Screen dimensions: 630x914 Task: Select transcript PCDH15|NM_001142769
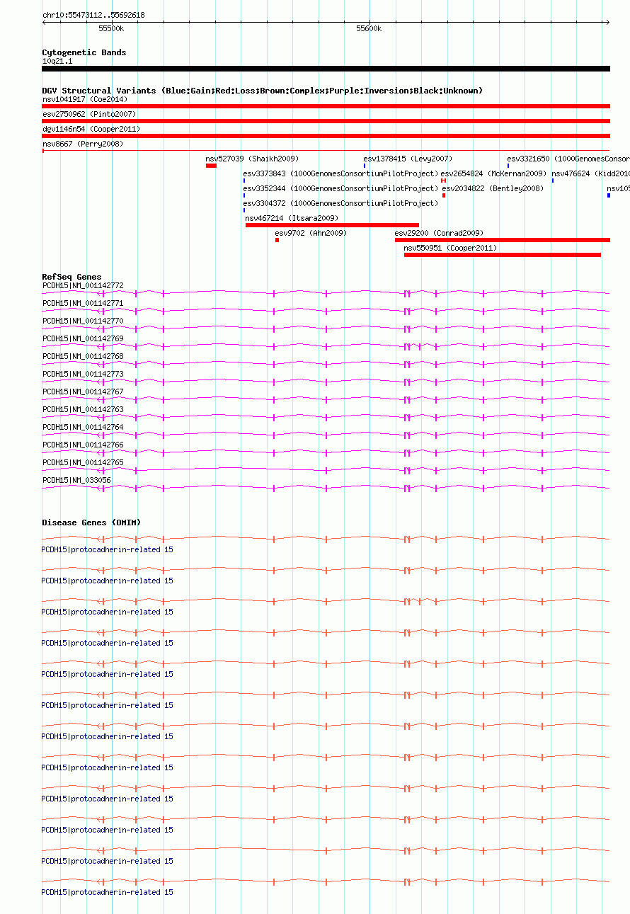coord(83,338)
